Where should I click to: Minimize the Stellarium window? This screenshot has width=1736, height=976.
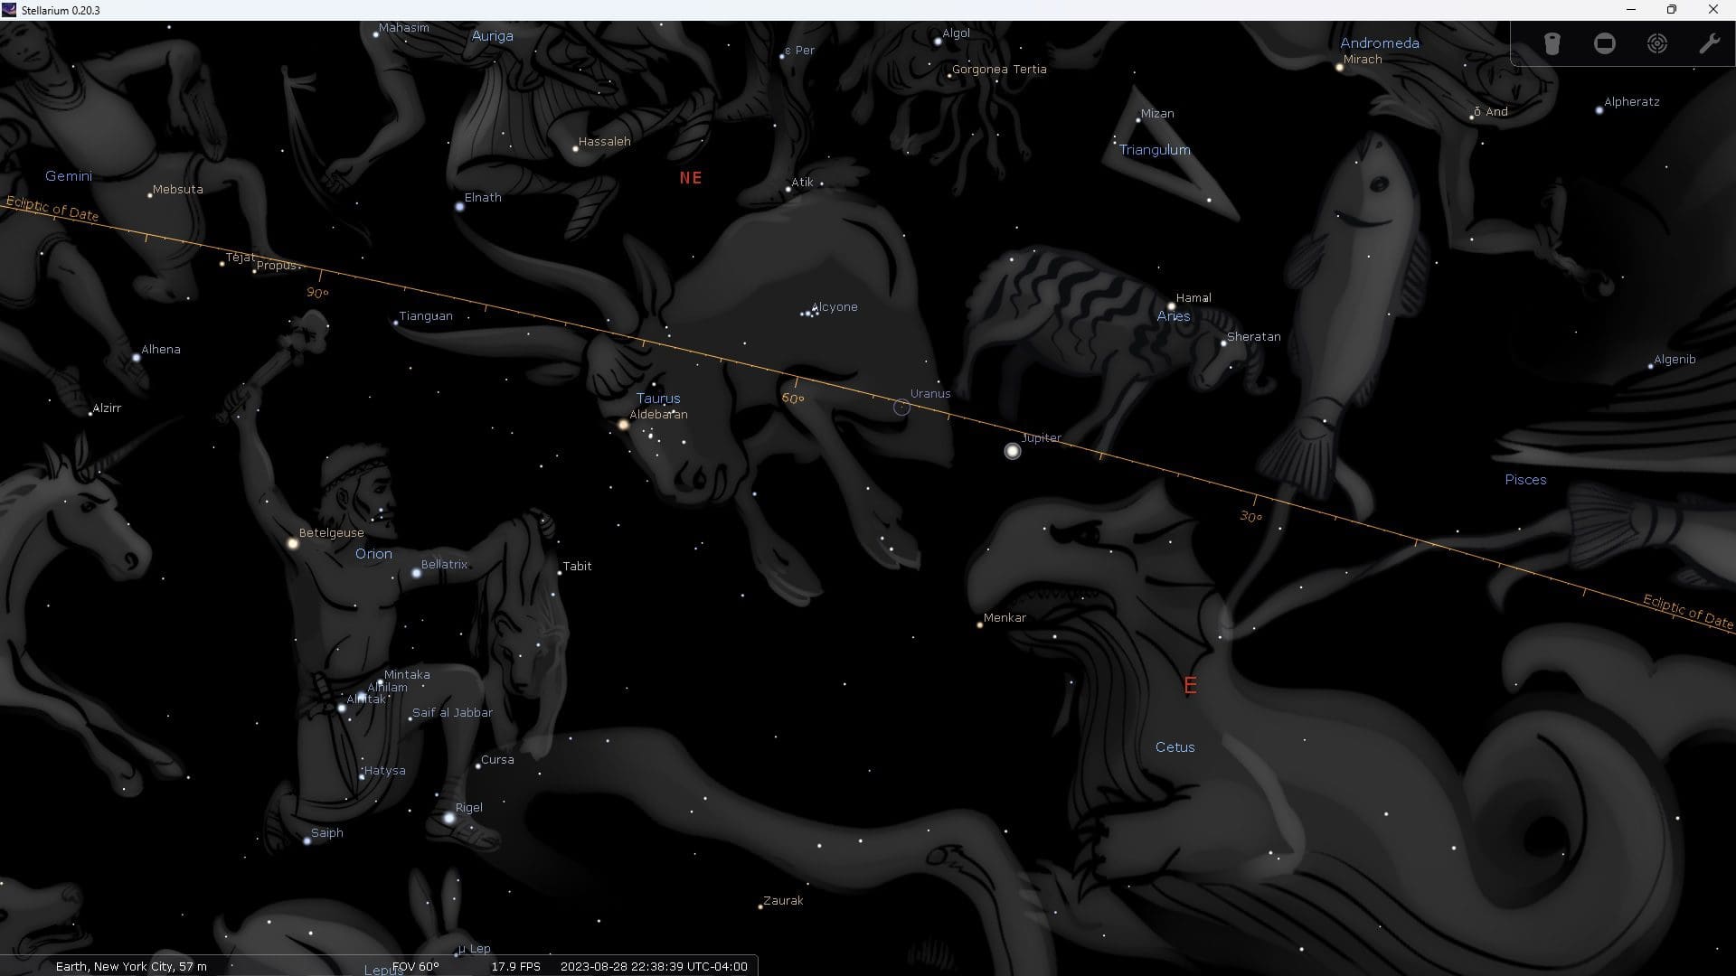pyautogui.click(x=1631, y=10)
